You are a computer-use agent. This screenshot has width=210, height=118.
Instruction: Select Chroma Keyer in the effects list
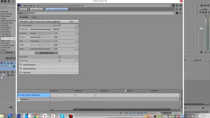(6, 32)
